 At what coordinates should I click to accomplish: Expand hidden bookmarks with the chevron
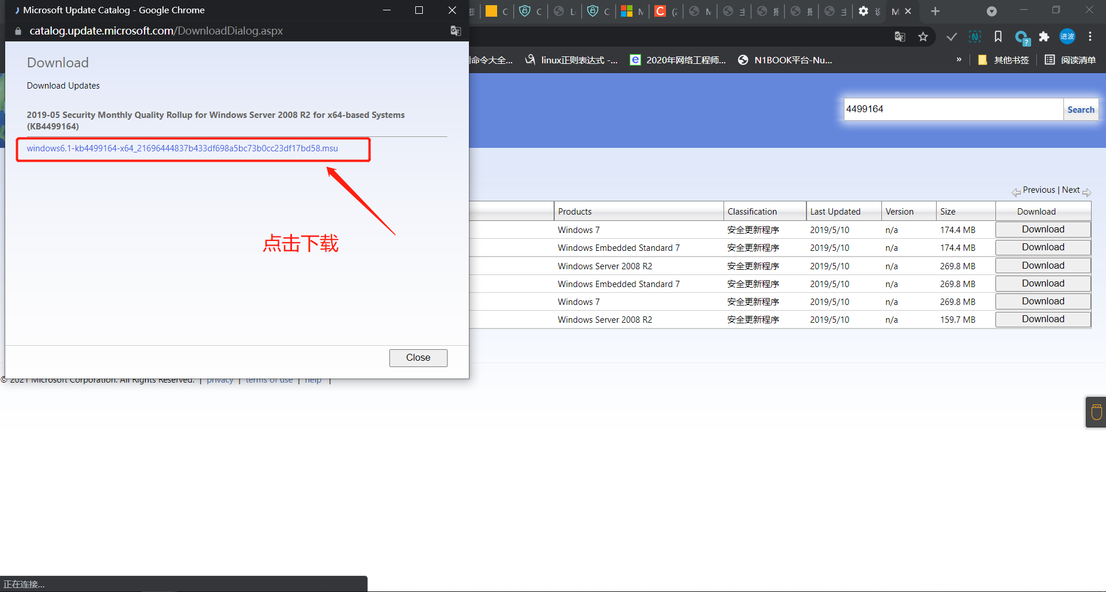coord(959,59)
